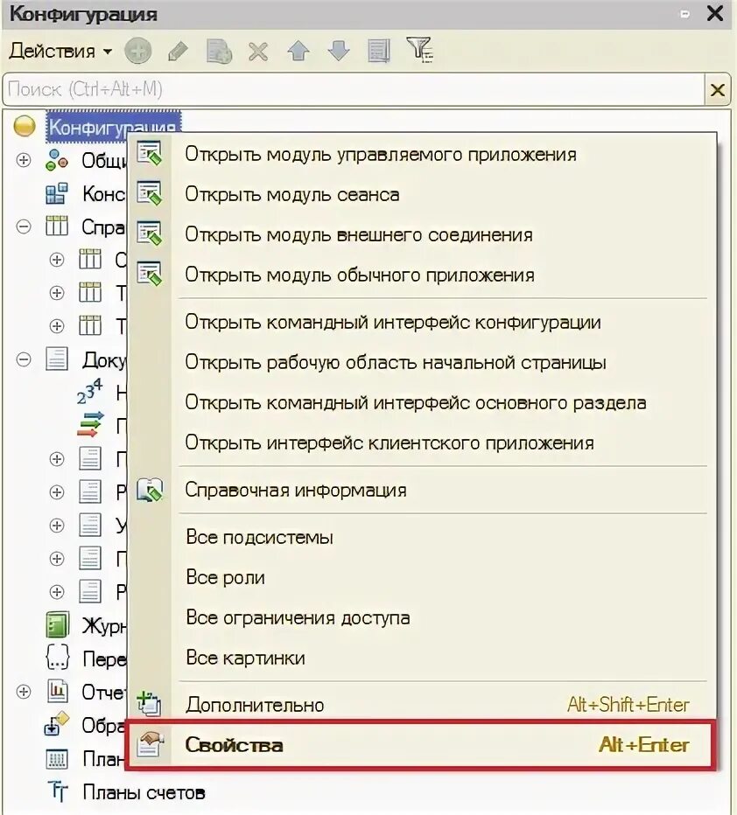
Task: Select the Add new object icon
Action: click(x=136, y=51)
